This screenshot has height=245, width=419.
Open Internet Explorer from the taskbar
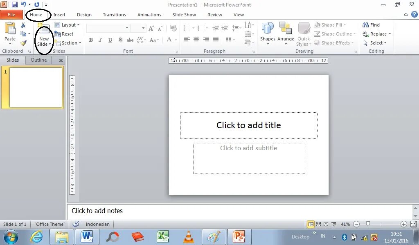point(36,236)
